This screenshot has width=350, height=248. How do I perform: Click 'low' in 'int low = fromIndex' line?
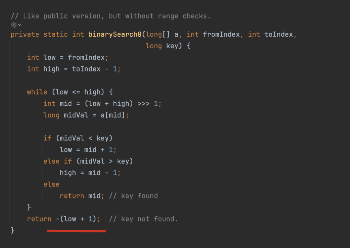coord(49,58)
